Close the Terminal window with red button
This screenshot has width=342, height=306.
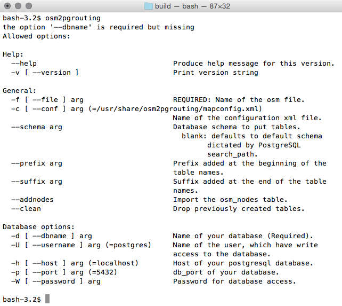(x=7, y=6)
